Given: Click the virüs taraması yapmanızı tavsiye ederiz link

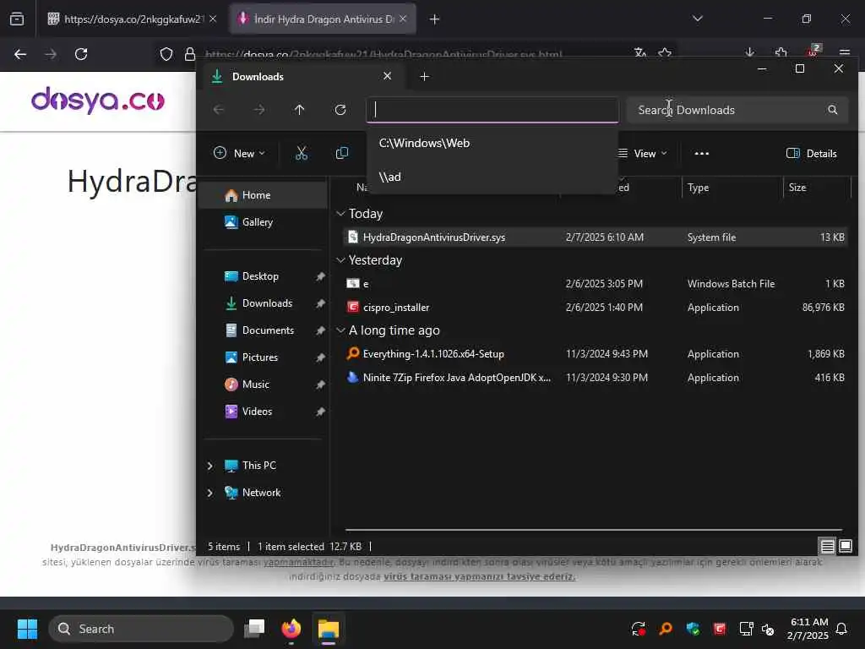Looking at the screenshot, I should (x=480, y=576).
